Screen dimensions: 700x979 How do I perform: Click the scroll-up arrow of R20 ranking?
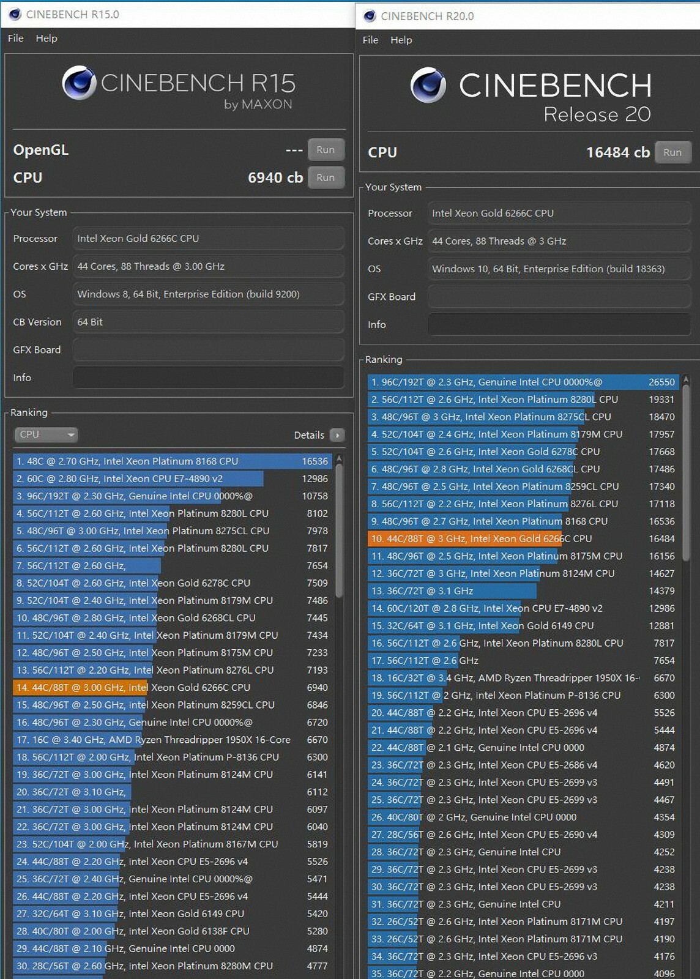[x=686, y=379]
